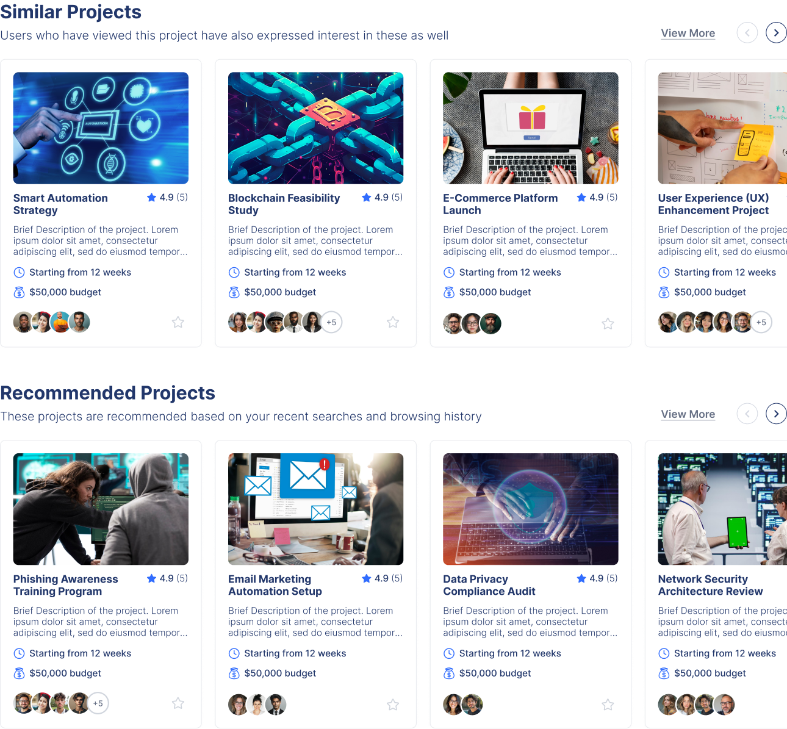Click rating star on Email Marketing card
The image size is (787, 729).
point(367,578)
